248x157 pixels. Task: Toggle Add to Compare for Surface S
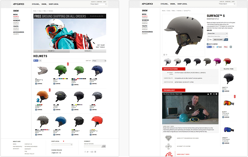pos(208,44)
